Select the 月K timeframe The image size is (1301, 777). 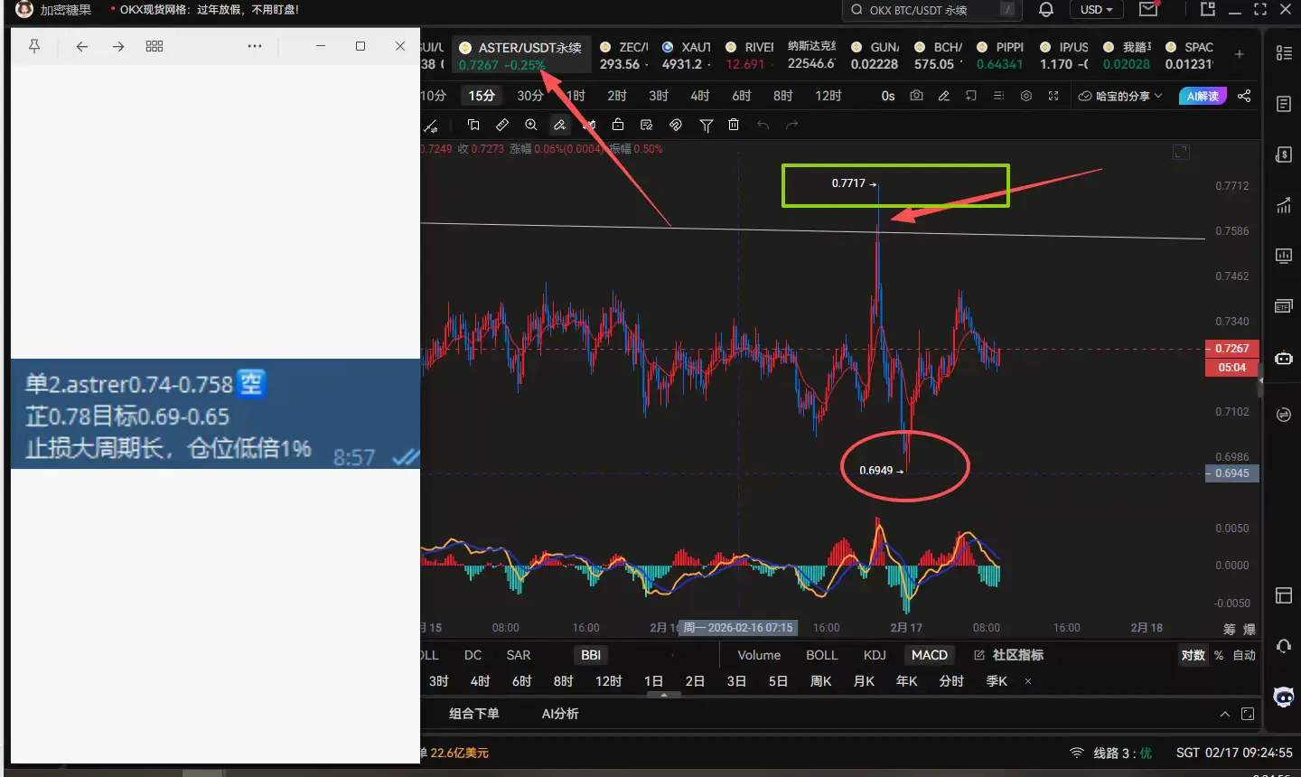865,681
